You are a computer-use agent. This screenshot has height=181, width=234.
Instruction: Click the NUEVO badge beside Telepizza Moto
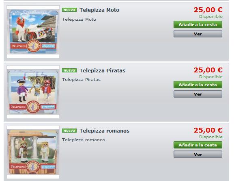tap(69, 10)
